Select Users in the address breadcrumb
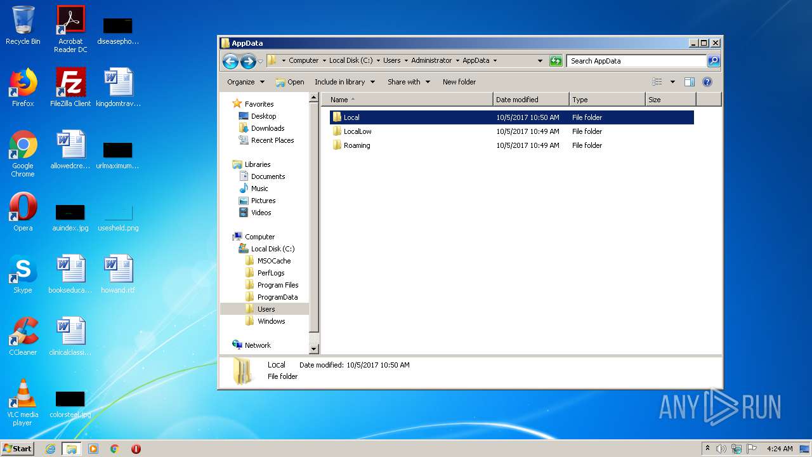 tap(392, 61)
